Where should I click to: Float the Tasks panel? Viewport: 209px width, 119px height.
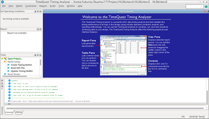coord(38,55)
